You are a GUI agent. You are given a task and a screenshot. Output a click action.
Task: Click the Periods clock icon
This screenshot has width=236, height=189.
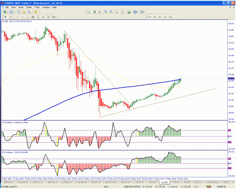[x=135, y=12]
